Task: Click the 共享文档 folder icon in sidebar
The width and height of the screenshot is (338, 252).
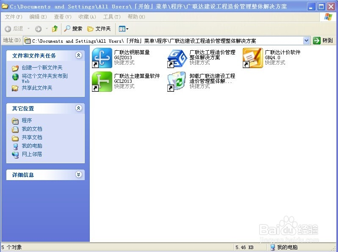Action: (x=15, y=138)
